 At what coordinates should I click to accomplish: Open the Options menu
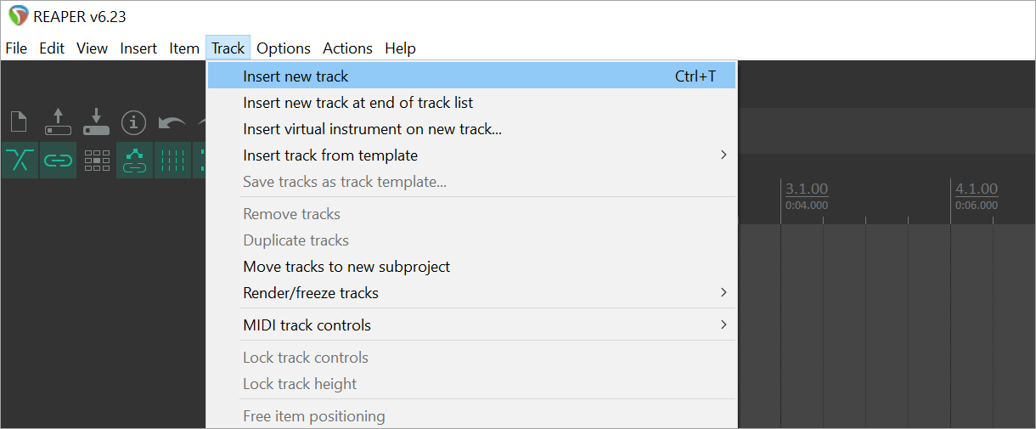tap(284, 48)
